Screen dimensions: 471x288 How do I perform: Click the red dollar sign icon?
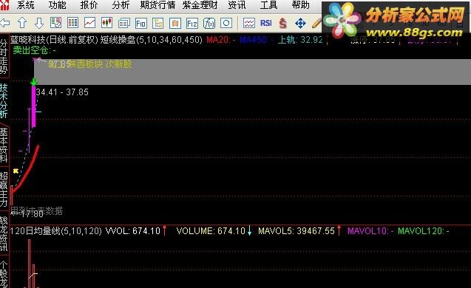point(282,23)
